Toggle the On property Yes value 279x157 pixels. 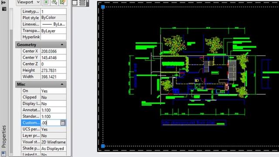click(x=53, y=91)
